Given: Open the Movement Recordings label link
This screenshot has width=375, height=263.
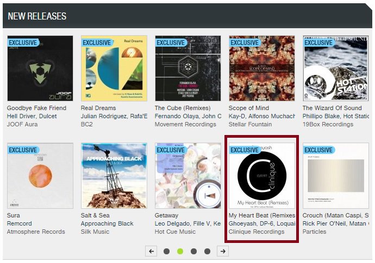Looking at the screenshot, I should pyautogui.click(x=185, y=124).
